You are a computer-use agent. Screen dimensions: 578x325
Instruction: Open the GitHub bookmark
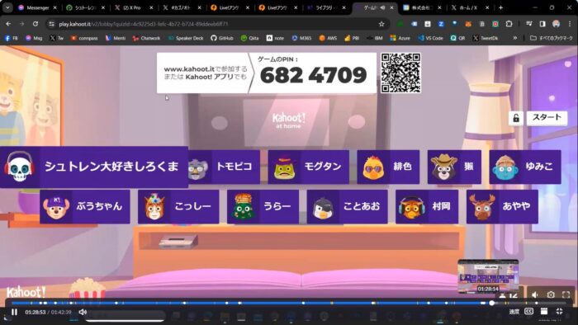[x=222, y=38]
